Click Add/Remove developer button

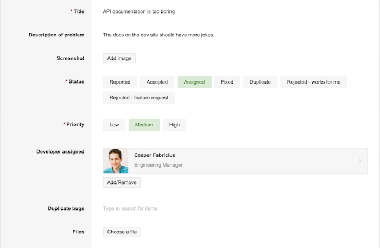[x=122, y=183]
